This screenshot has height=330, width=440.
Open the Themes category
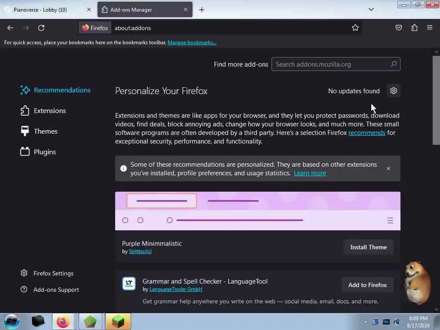[x=39, y=131]
